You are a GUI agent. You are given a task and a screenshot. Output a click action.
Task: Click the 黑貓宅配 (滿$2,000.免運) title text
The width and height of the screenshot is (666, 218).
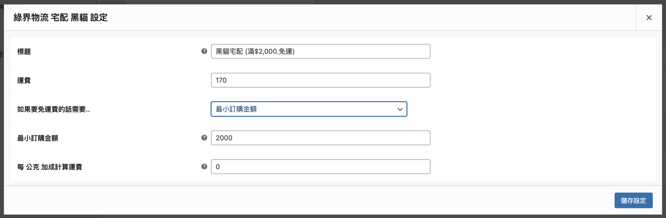(x=255, y=51)
